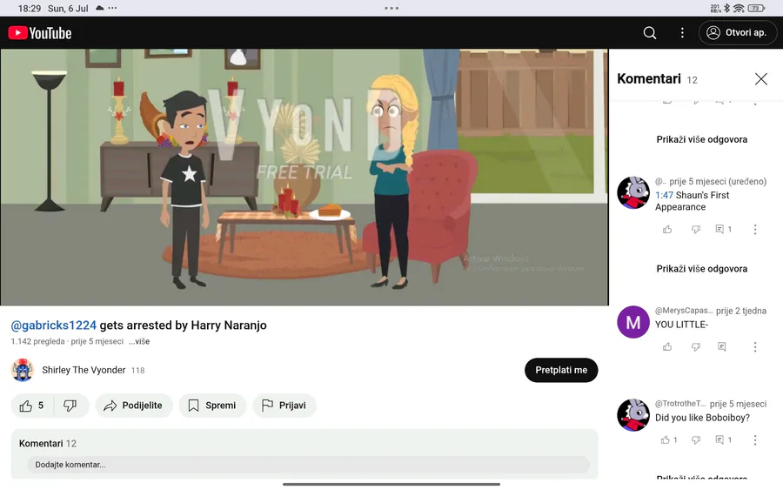The height and width of the screenshot is (490, 783).
Task: Open replies on Shaun's First Appearance comment
Action: 724,229
